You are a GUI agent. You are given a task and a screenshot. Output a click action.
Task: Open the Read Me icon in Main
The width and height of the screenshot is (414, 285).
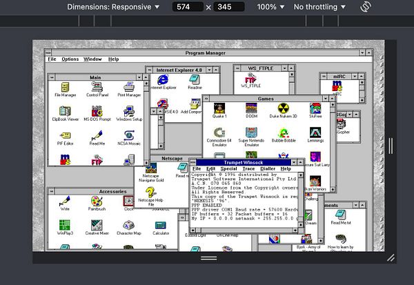[97, 137]
